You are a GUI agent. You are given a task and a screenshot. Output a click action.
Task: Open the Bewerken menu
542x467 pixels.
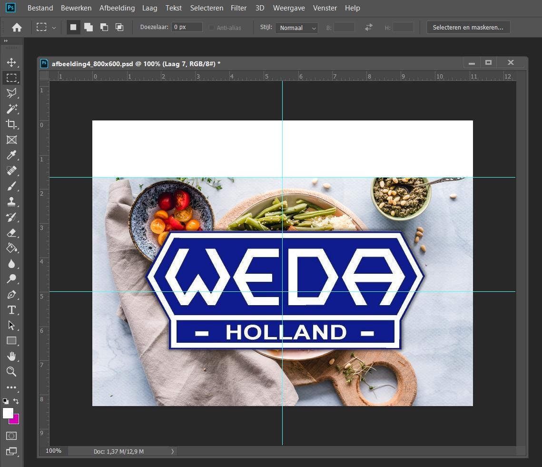76,8
